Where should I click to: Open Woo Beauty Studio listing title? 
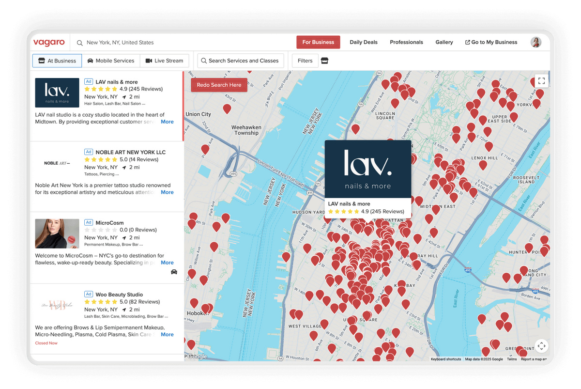(x=119, y=295)
